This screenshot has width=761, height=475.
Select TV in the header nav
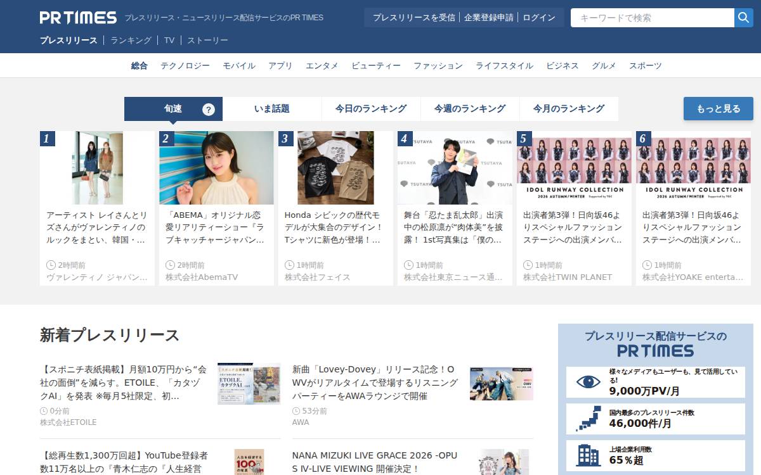pyautogui.click(x=169, y=40)
